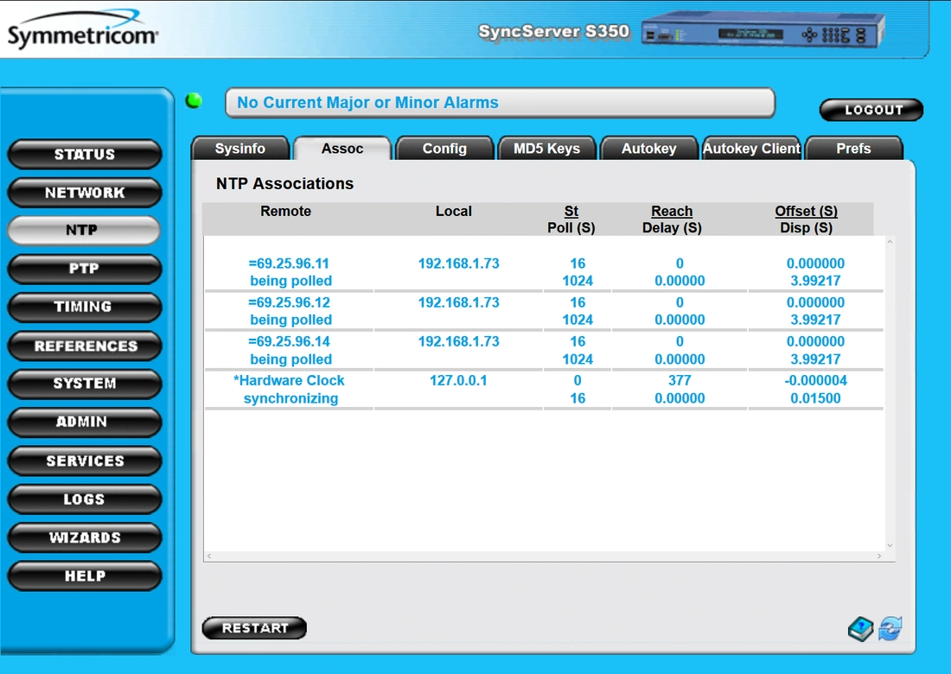Click the LOGOUT button
Viewport: 951px width, 674px height.
point(871,110)
